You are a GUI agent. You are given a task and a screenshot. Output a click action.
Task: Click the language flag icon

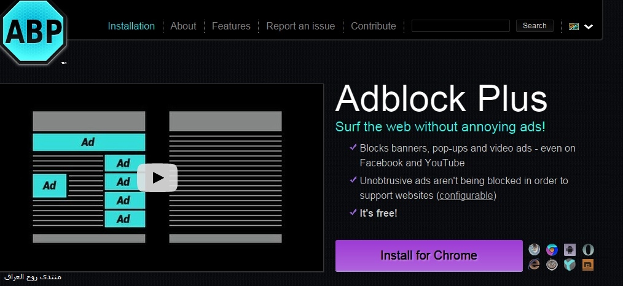pyautogui.click(x=574, y=26)
